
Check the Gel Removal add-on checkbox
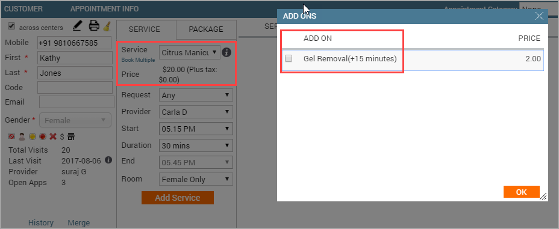tap(289, 58)
